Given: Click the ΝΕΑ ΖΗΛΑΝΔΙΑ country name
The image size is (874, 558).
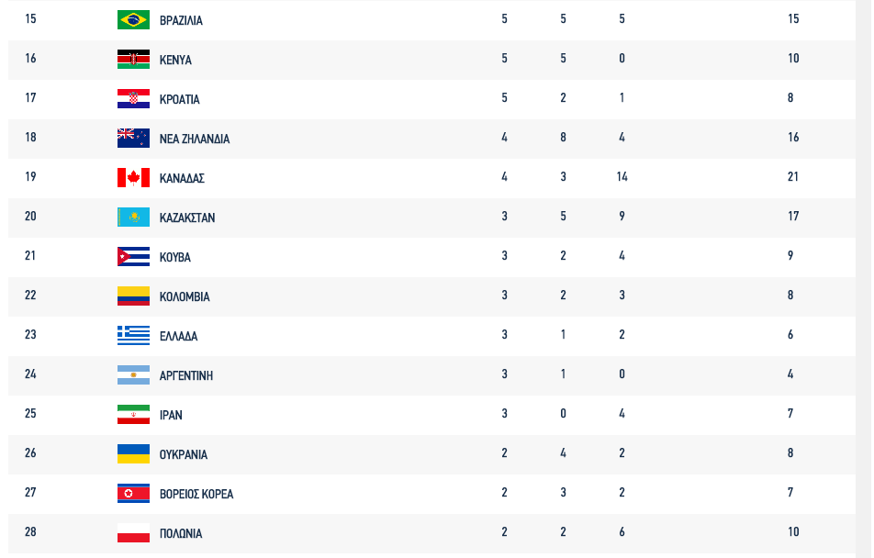Looking at the screenshot, I should point(194,139).
